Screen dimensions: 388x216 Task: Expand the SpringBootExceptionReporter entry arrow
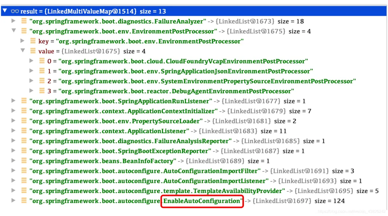pyautogui.click(x=14, y=151)
